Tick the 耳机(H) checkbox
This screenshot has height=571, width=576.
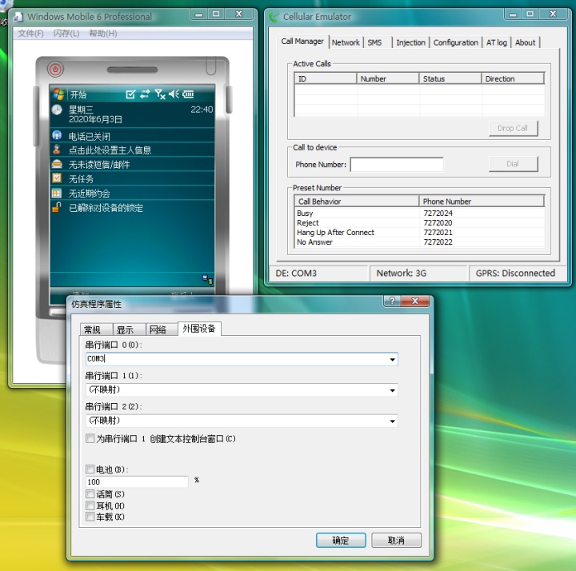pyautogui.click(x=90, y=505)
